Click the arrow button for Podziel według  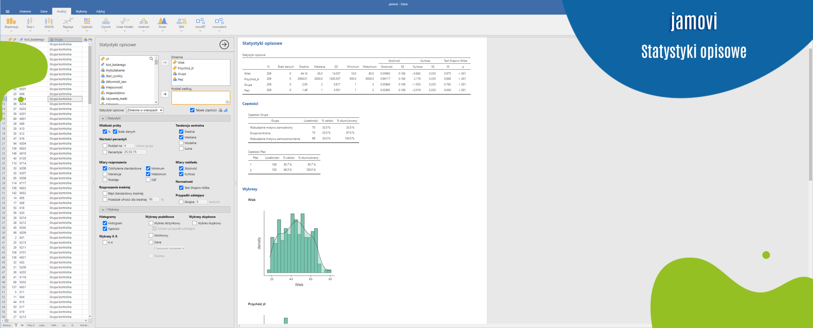(165, 94)
